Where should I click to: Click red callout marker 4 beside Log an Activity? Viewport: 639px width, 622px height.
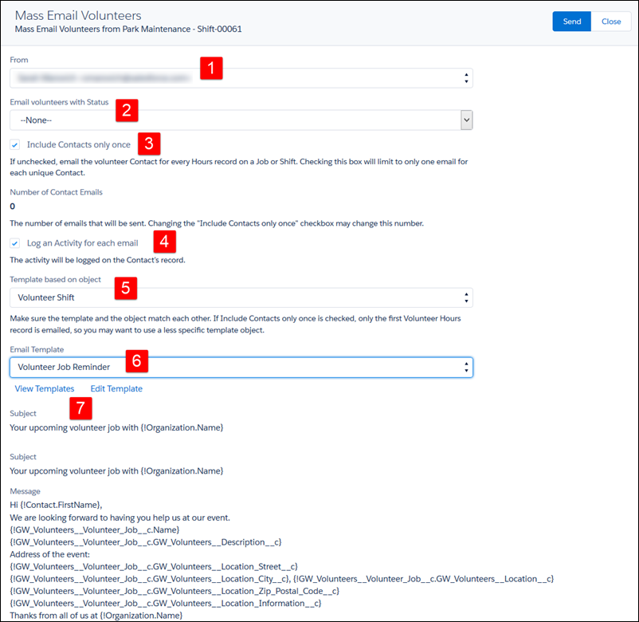click(163, 241)
